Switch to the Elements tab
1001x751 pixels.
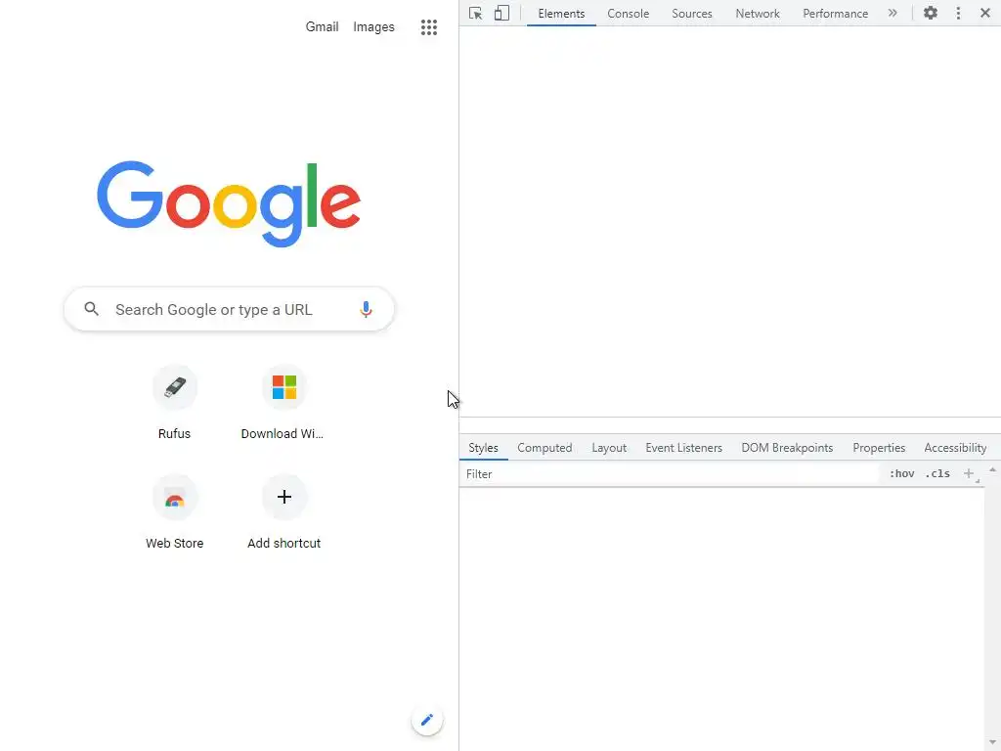point(561,14)
